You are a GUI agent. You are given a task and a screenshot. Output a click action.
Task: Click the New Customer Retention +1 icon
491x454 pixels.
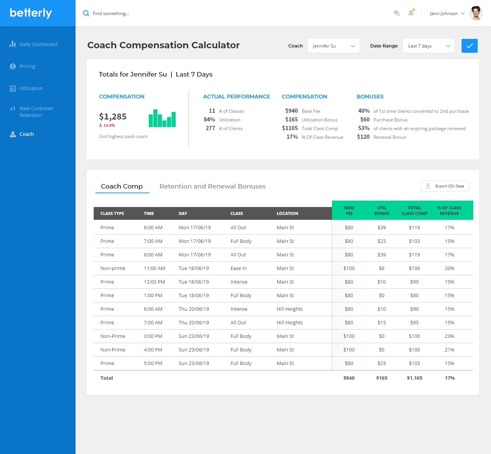(12, 109)
